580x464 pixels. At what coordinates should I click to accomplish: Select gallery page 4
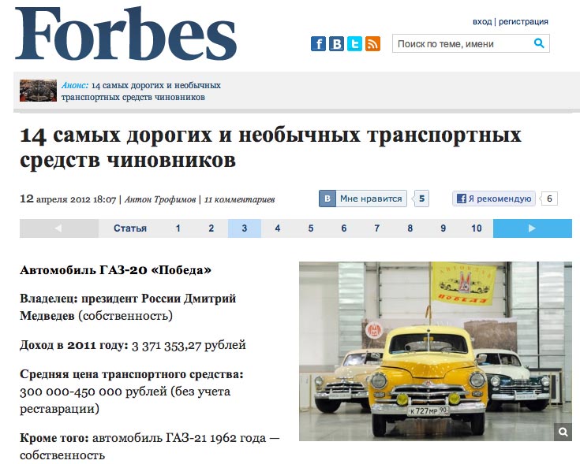[278, 228]
